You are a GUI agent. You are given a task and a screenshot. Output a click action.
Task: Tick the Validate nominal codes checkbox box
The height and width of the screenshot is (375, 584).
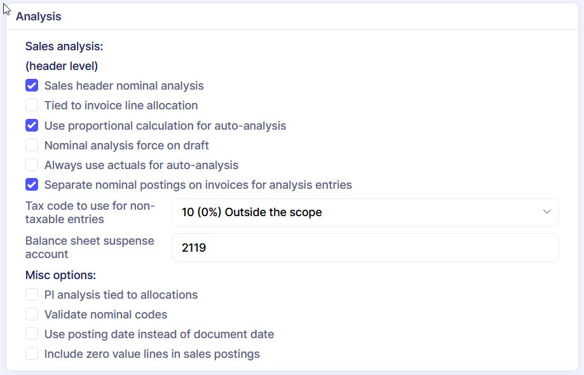click(32, 315)
